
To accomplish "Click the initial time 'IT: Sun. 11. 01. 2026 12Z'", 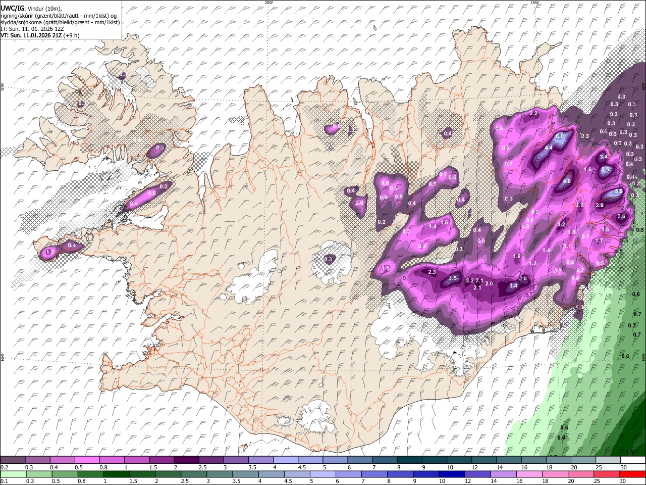I will click(32, 29).
